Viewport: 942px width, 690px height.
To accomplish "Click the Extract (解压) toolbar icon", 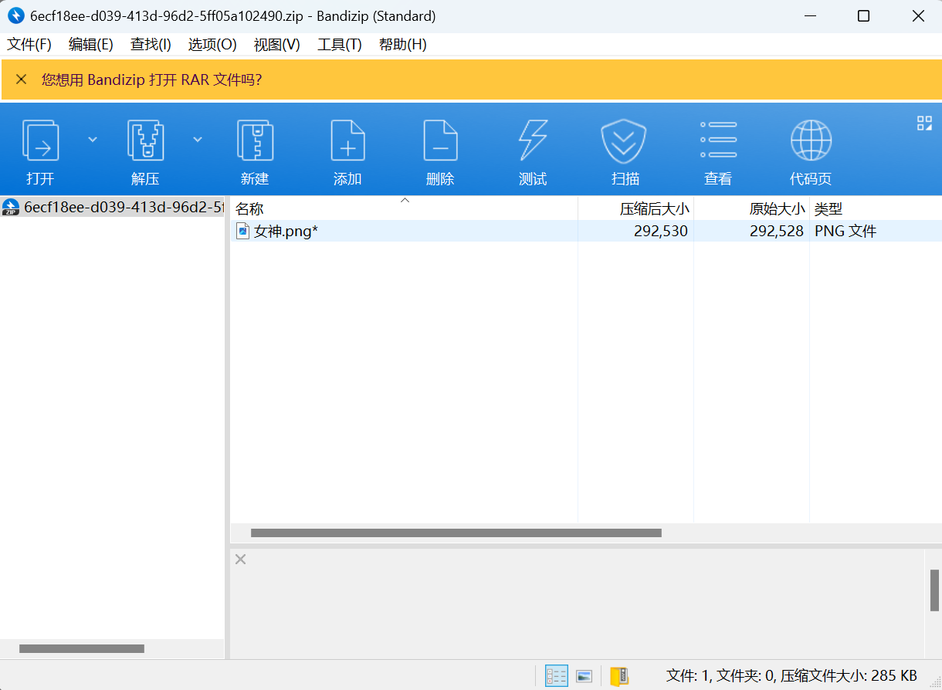I will [145, 140].
